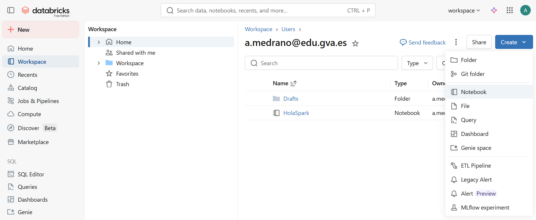Choose ETL Pipeline from Create menu

[x=489, y=166]
